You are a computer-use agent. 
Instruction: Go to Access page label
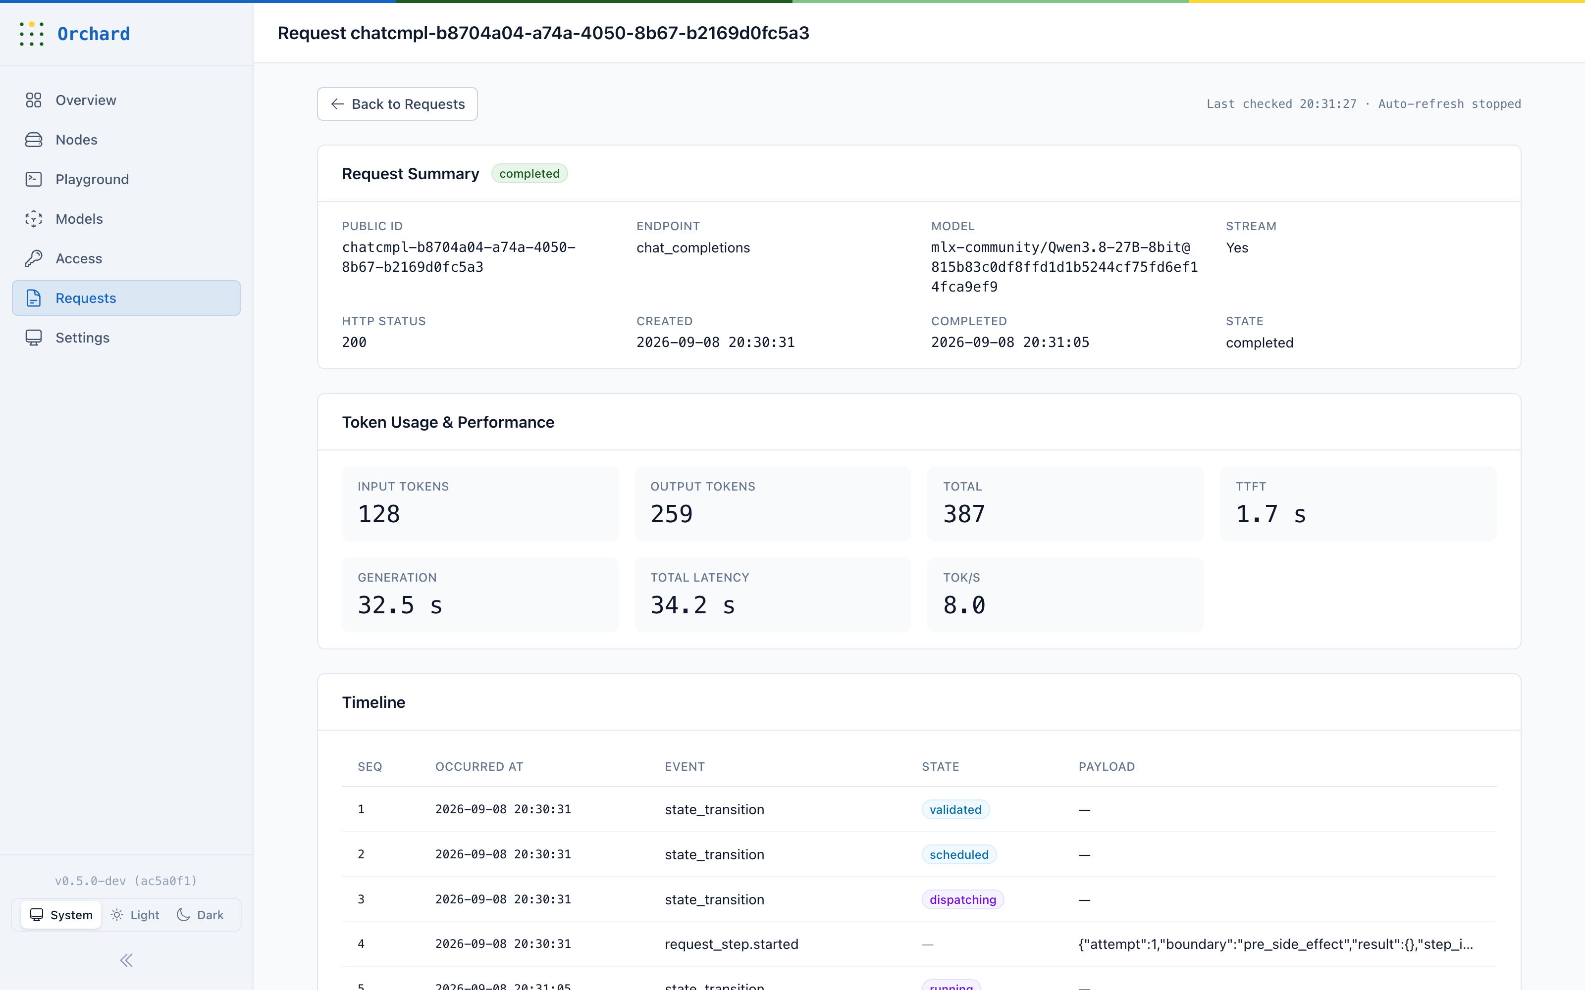click(x=79, y=258)
